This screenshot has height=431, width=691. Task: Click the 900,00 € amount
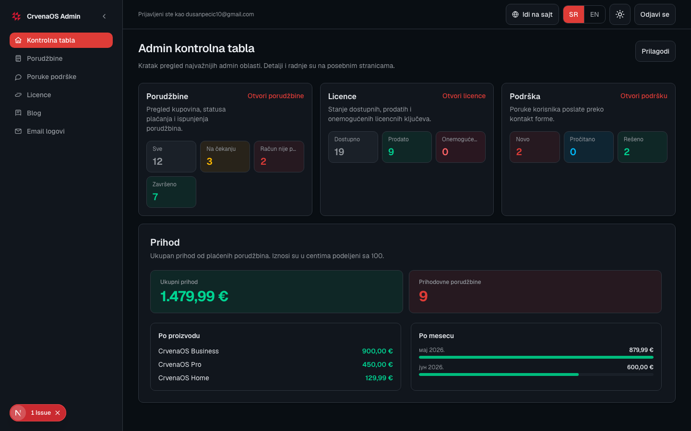point(377,351)
